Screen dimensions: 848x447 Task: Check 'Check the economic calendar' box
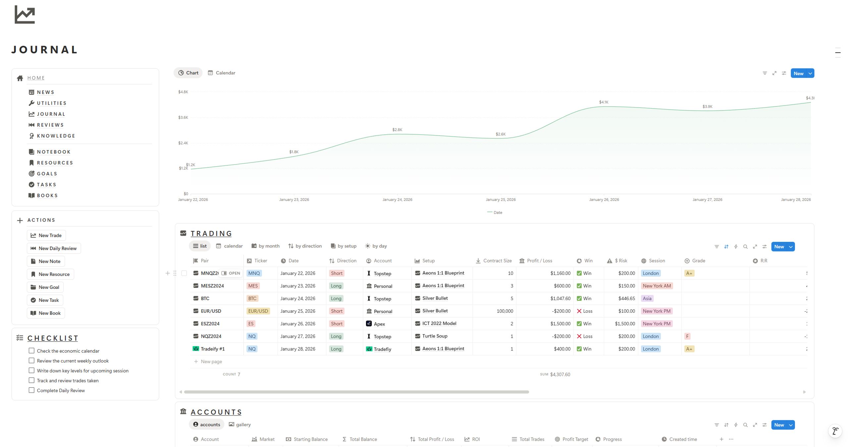coord(31,351)
